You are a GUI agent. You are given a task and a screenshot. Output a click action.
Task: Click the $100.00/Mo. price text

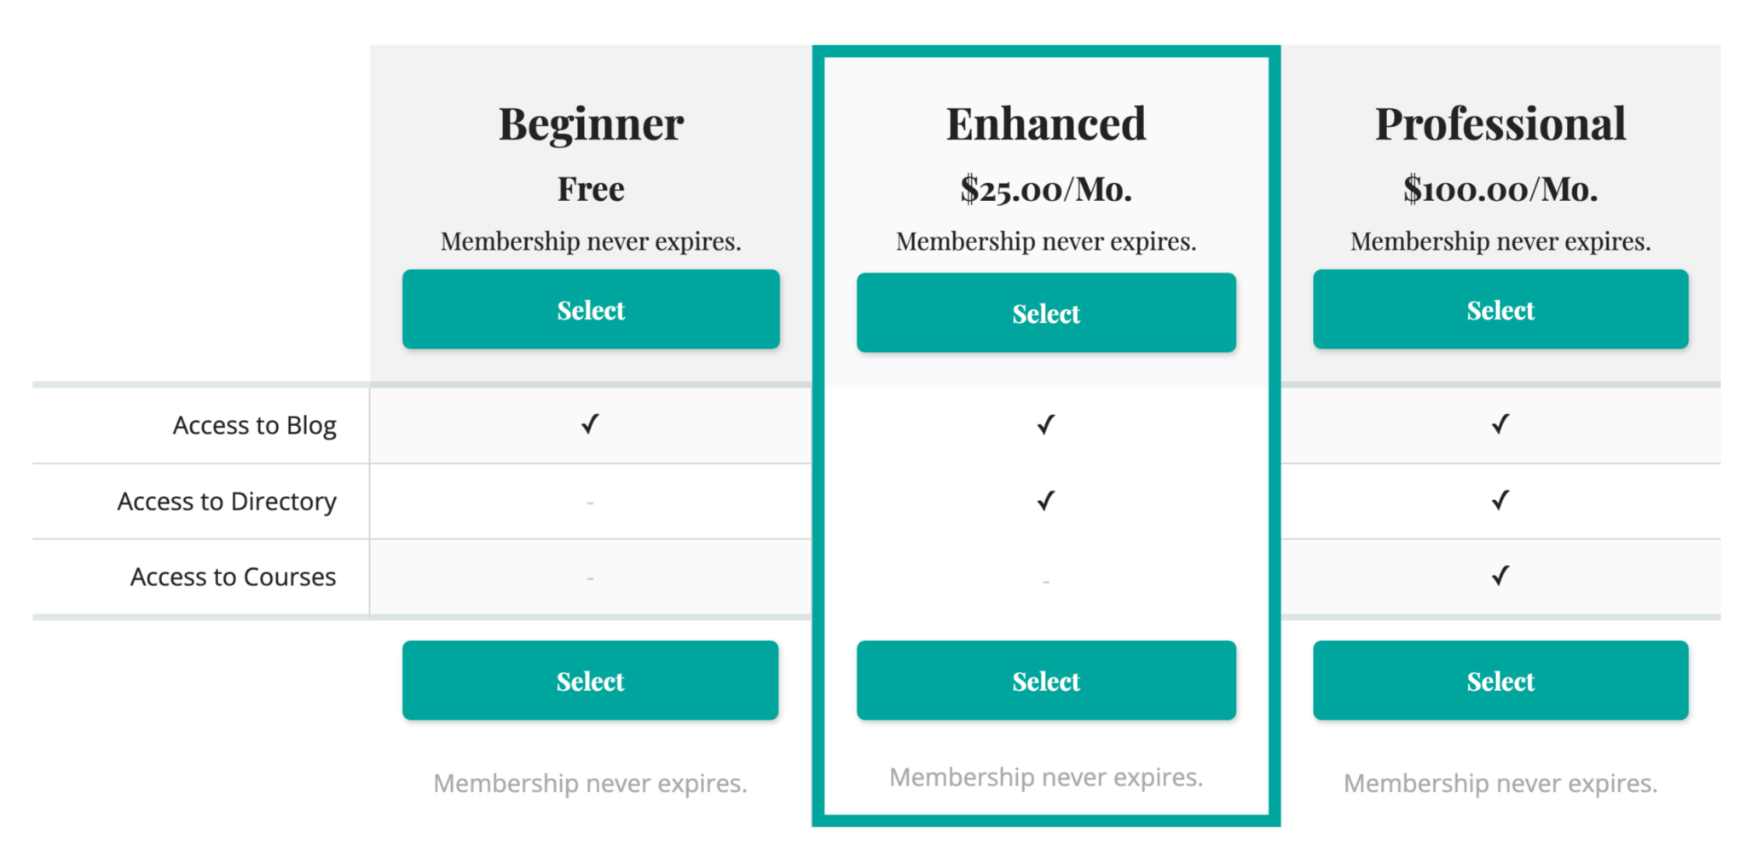click(x=1500, y=189)
